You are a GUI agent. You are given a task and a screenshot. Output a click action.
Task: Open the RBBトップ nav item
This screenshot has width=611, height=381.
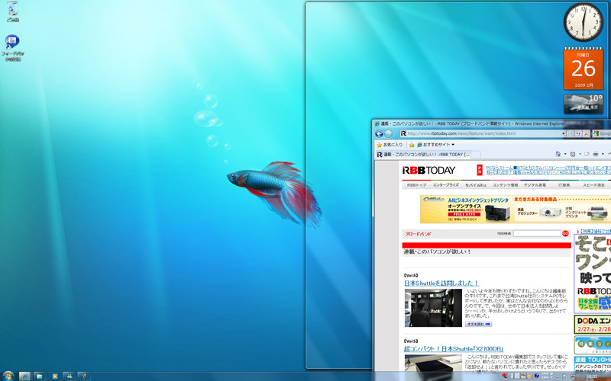point(416,185)
